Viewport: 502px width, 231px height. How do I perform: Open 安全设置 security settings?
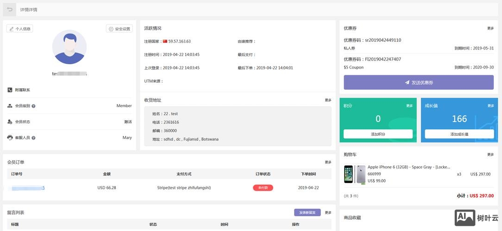(119, 29)
